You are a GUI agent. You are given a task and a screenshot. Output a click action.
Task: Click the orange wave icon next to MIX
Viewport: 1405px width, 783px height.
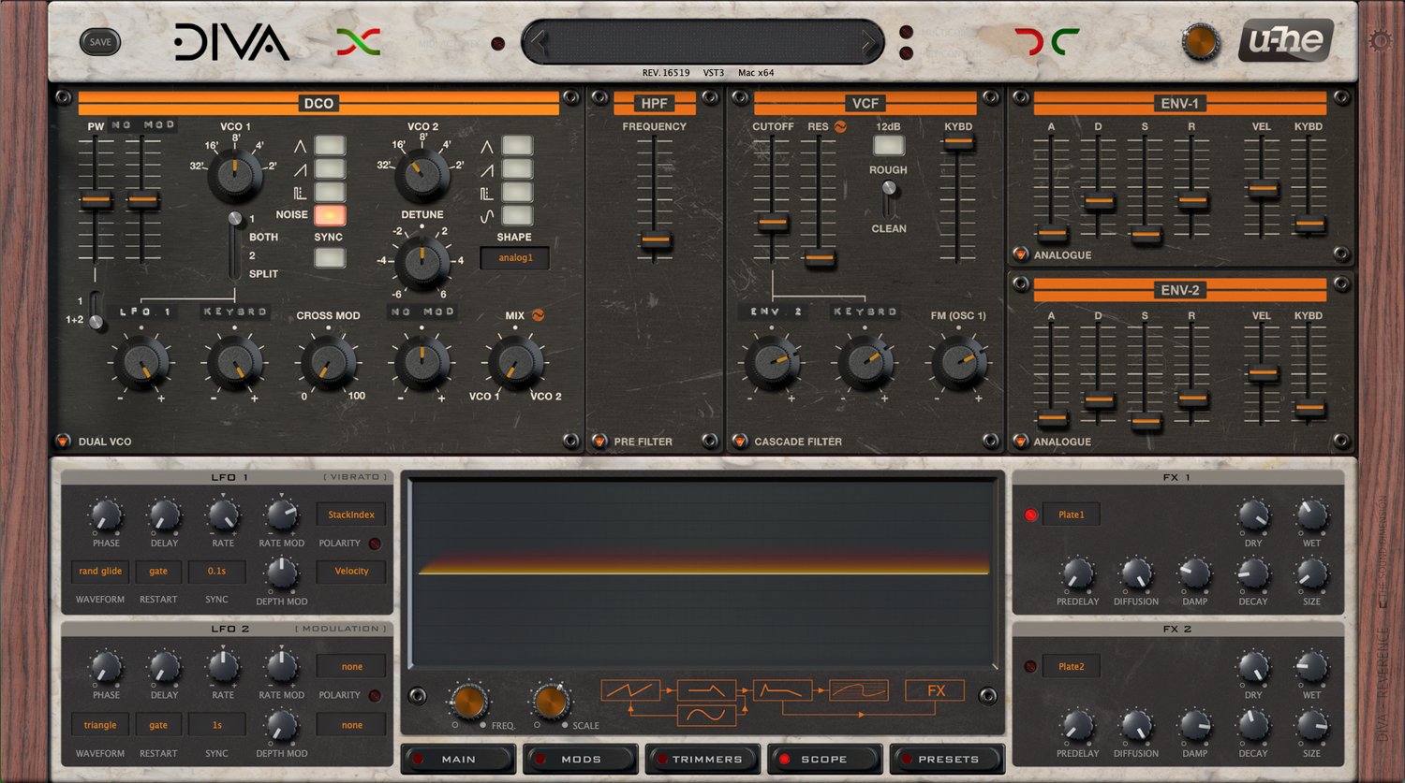point(538,315)
